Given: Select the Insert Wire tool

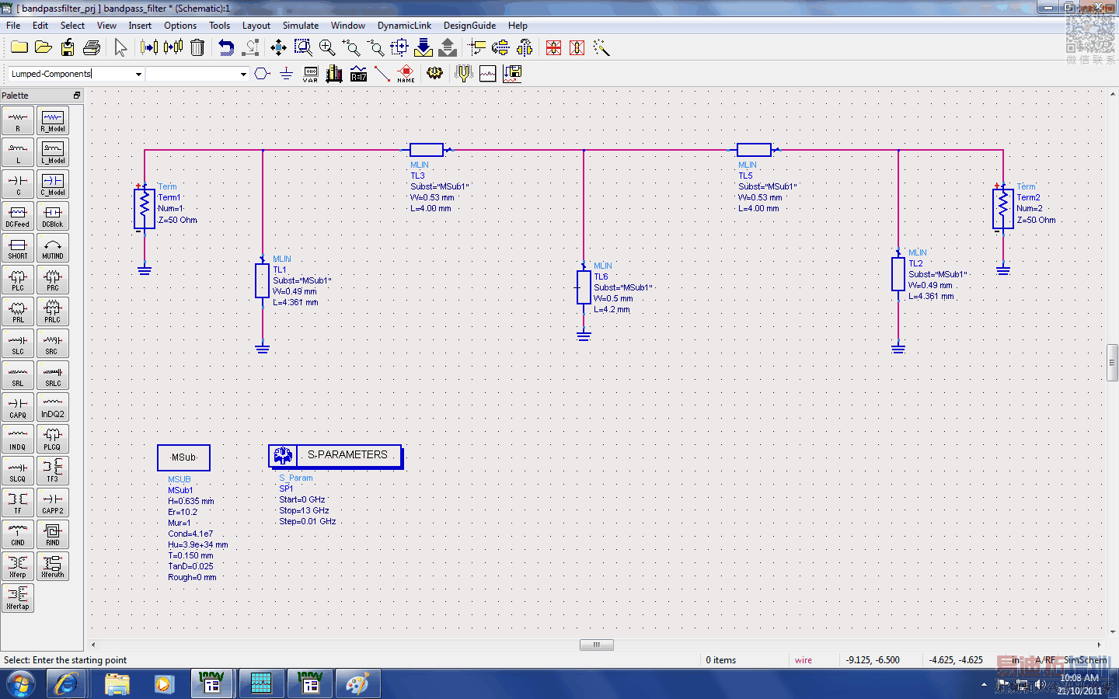Looking at the screenshot, I should (382, 73).
